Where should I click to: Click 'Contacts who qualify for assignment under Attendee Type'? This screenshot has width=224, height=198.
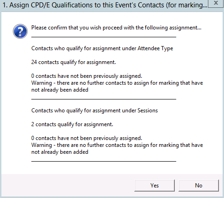[x=102, y=48]
